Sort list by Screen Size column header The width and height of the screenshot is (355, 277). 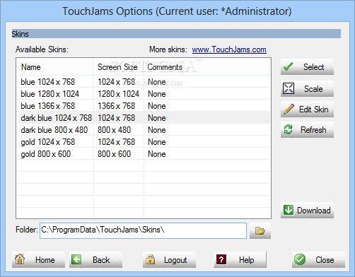pyautogui.click(x=119, y=67)
